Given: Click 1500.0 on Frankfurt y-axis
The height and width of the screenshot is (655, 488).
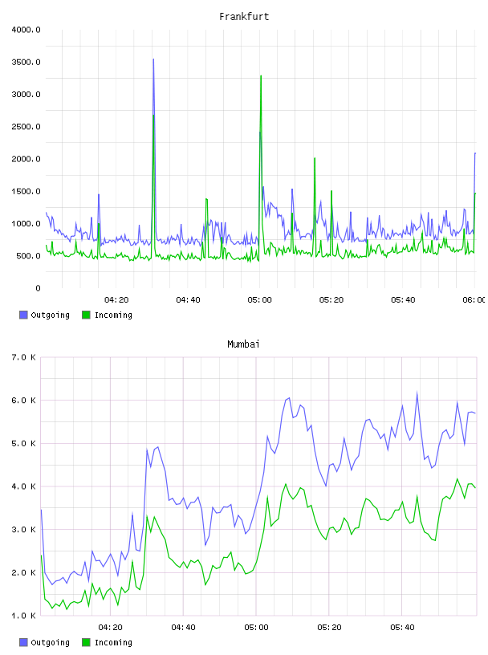Looking at the screenshot, I should 26,191.
